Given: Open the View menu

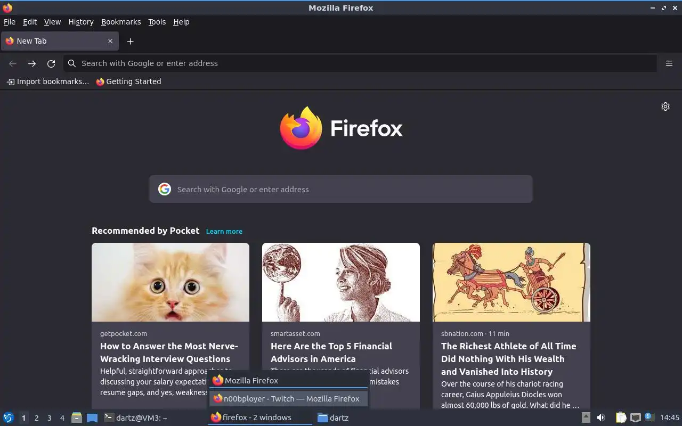Looking at the screenshot, I should 52,22.
